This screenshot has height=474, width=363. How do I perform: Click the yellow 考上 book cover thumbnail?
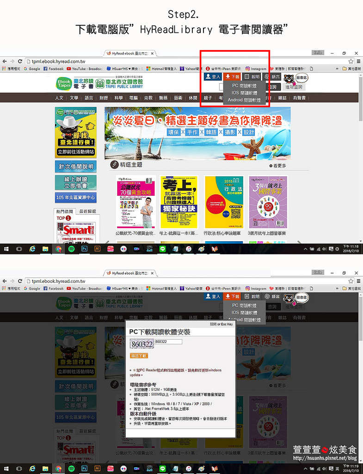178,202
